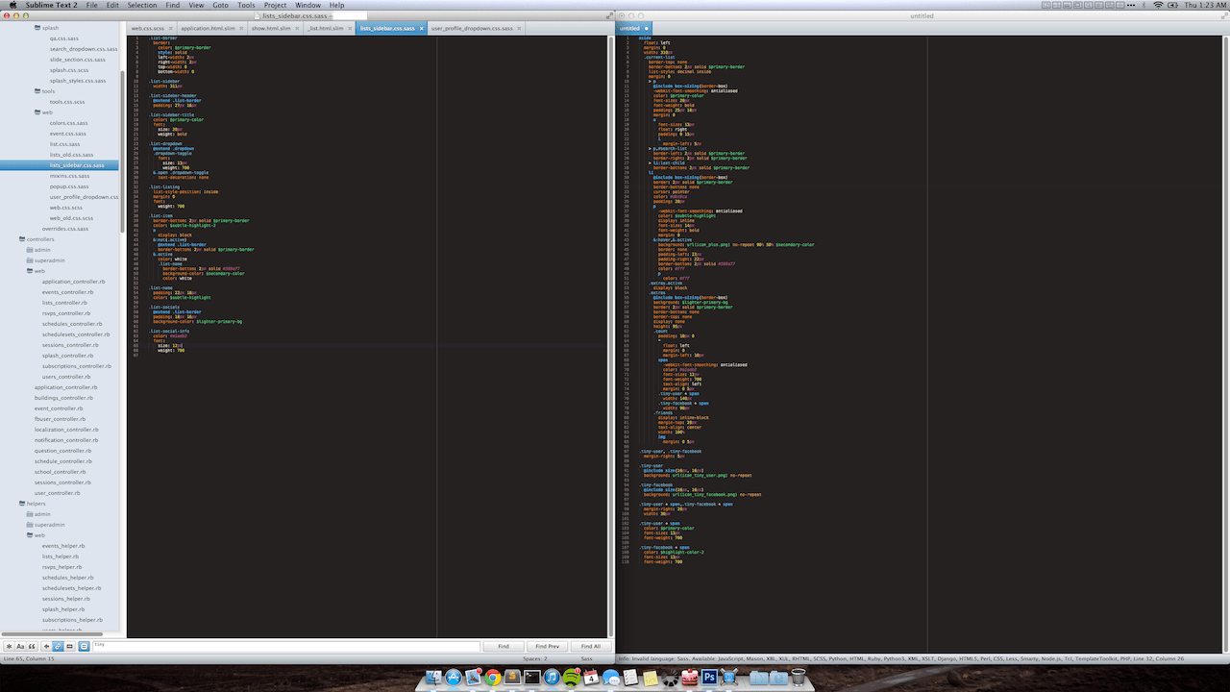Image resolution: width=1230 pixels, height=692 pixels.
Task: Open the Selection menu
Action: pos(142,5)
